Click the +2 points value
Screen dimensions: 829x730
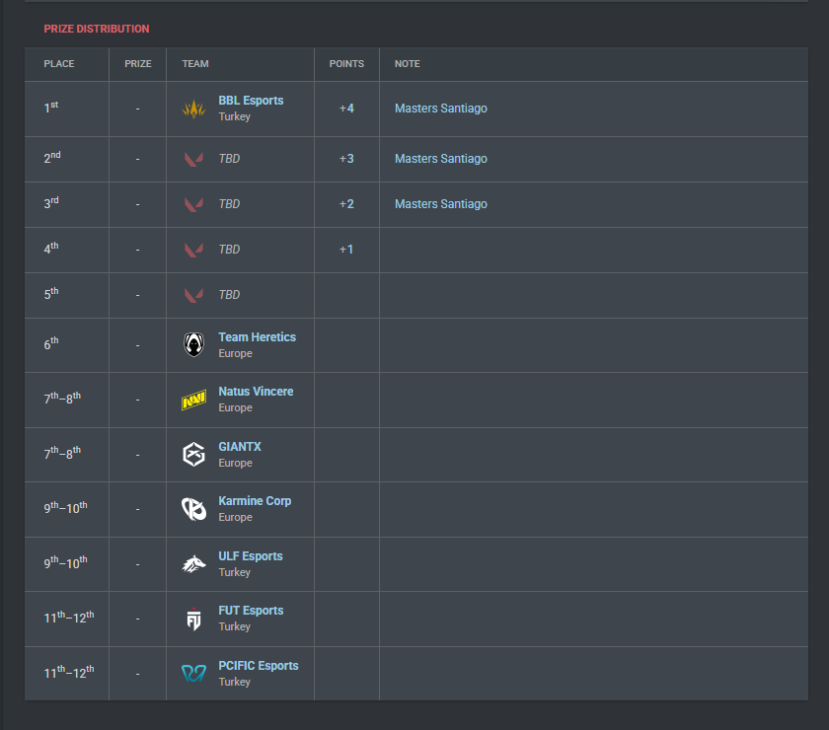346,204
